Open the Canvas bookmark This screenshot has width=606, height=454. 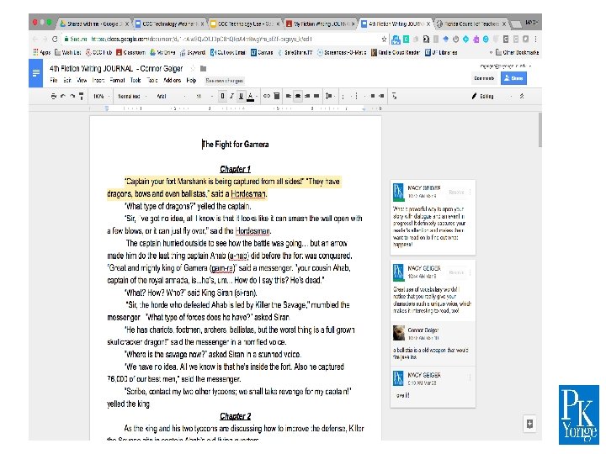pos(262,52)
